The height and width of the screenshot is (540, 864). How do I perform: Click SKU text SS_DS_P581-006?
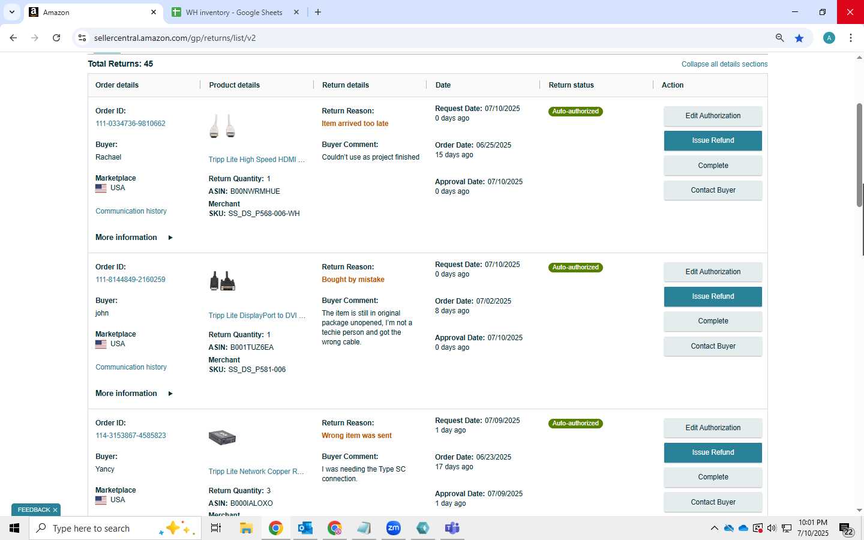click(257, 370)
